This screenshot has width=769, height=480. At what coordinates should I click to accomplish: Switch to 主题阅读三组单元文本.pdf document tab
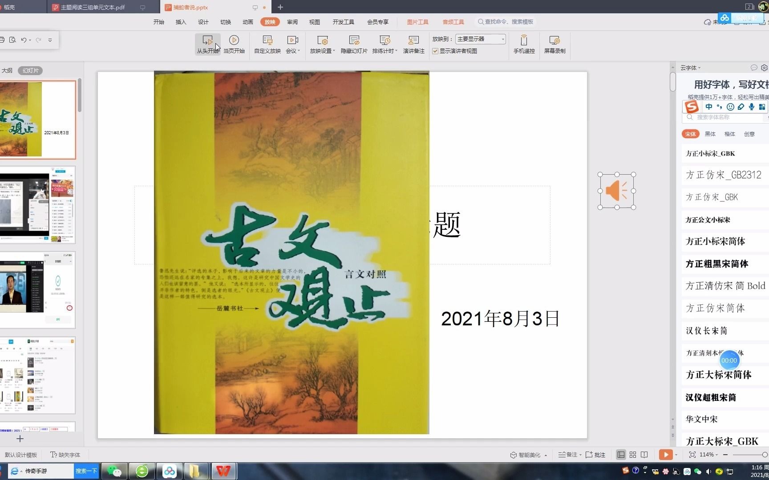click(x=93, y=7)
